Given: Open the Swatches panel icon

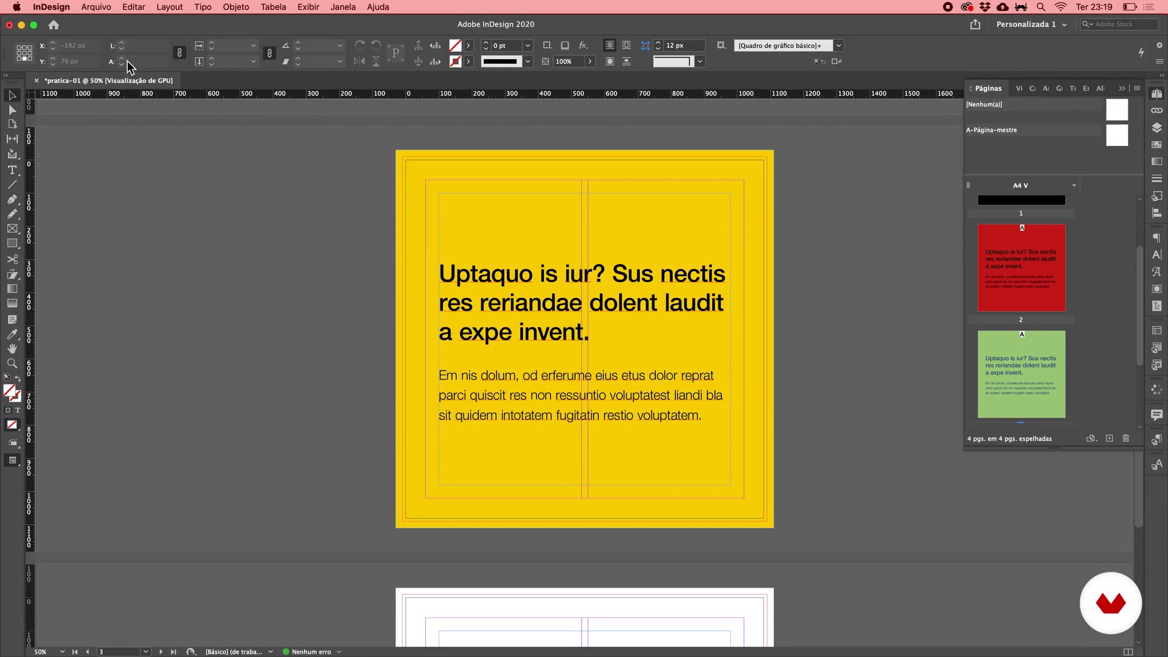Looking at the screenshot, I should 1156,145.
